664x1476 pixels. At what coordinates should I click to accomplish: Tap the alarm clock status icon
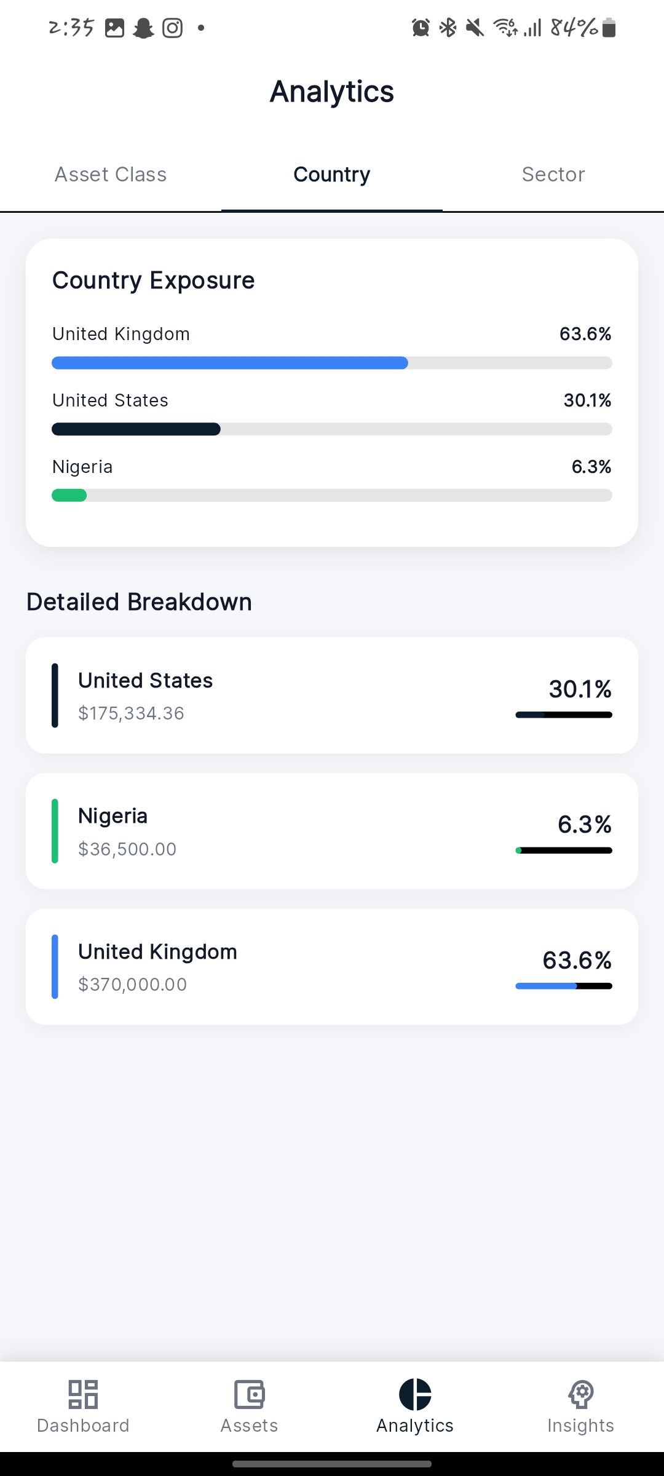coord(421,28)
